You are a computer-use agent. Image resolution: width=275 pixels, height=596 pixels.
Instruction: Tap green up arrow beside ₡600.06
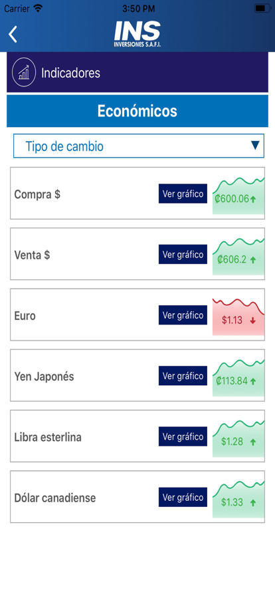tap(253, 199)
